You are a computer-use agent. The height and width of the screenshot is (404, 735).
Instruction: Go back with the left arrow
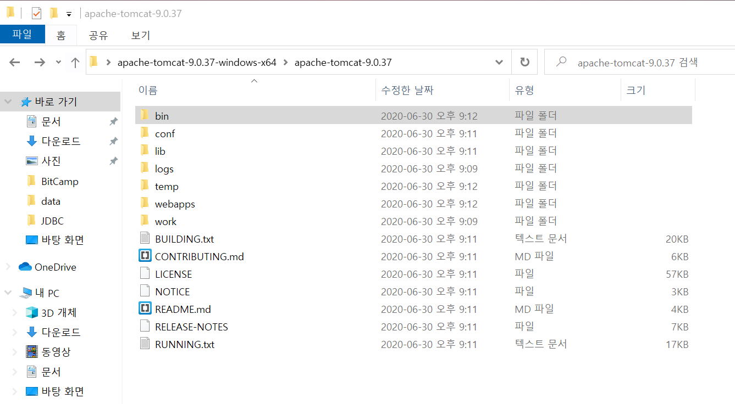[x=15, y=63]
